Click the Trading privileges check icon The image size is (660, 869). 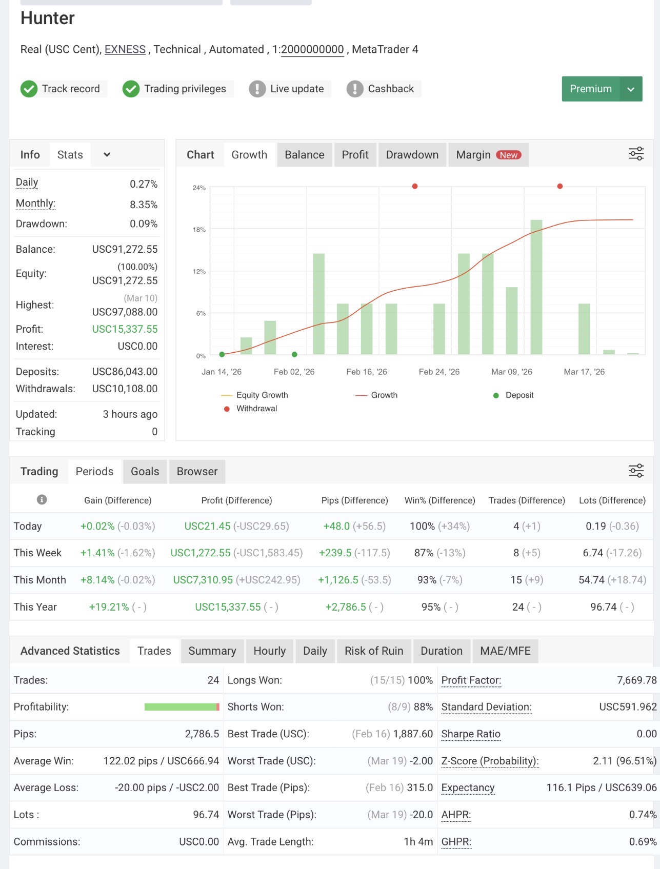131,89
